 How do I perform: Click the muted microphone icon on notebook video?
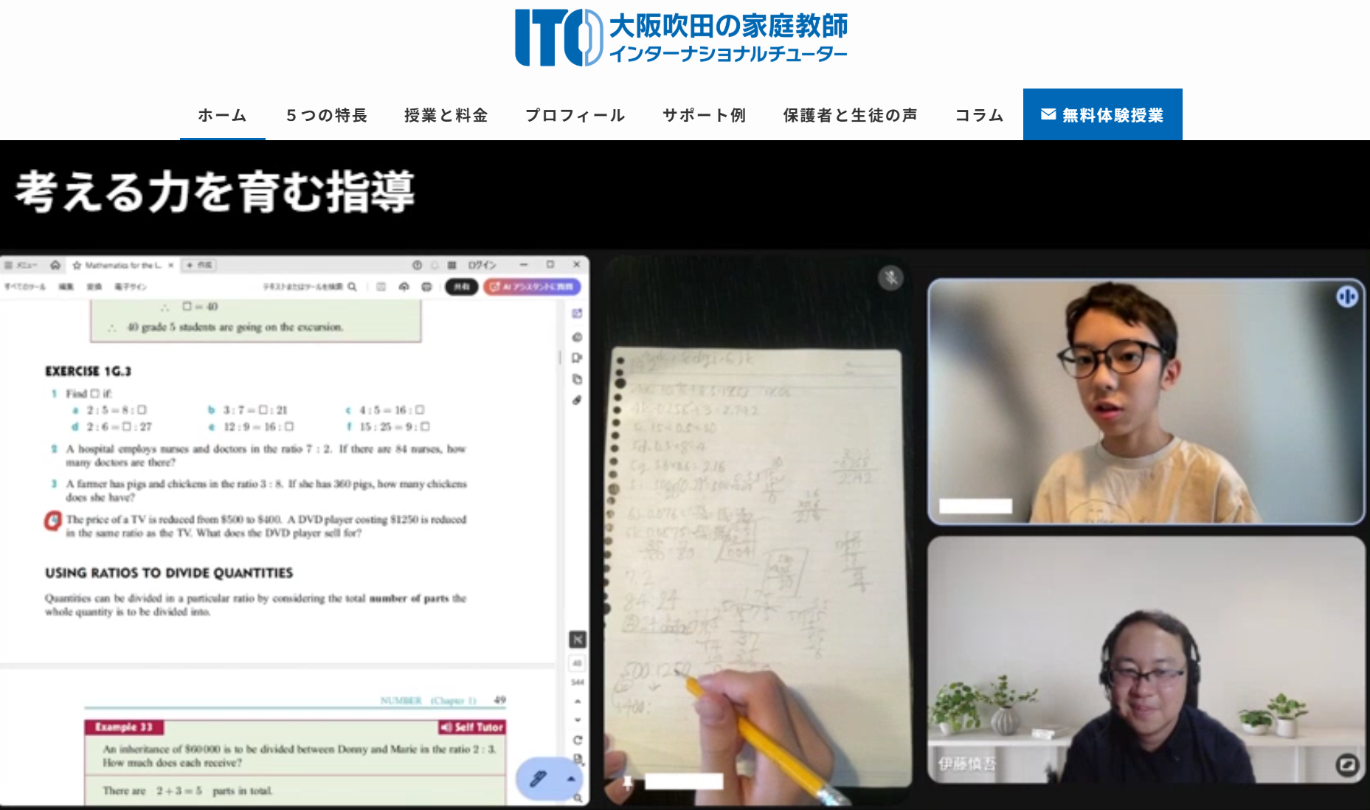tap(891, 278)
